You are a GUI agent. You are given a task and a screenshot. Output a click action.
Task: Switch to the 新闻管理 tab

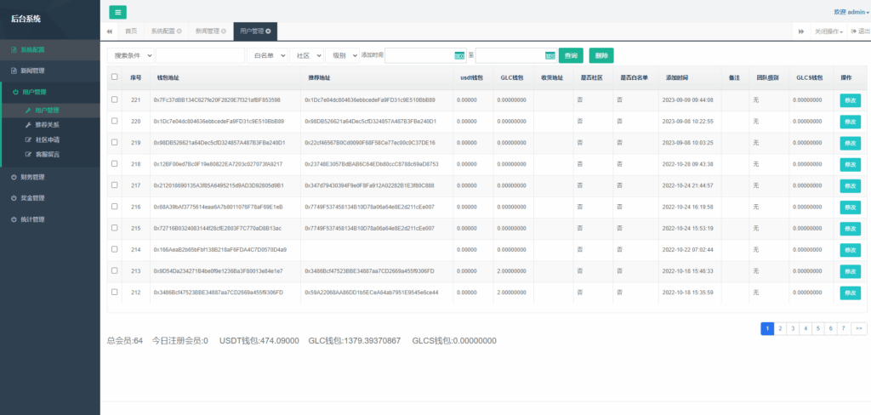click(x=211, y=31)
